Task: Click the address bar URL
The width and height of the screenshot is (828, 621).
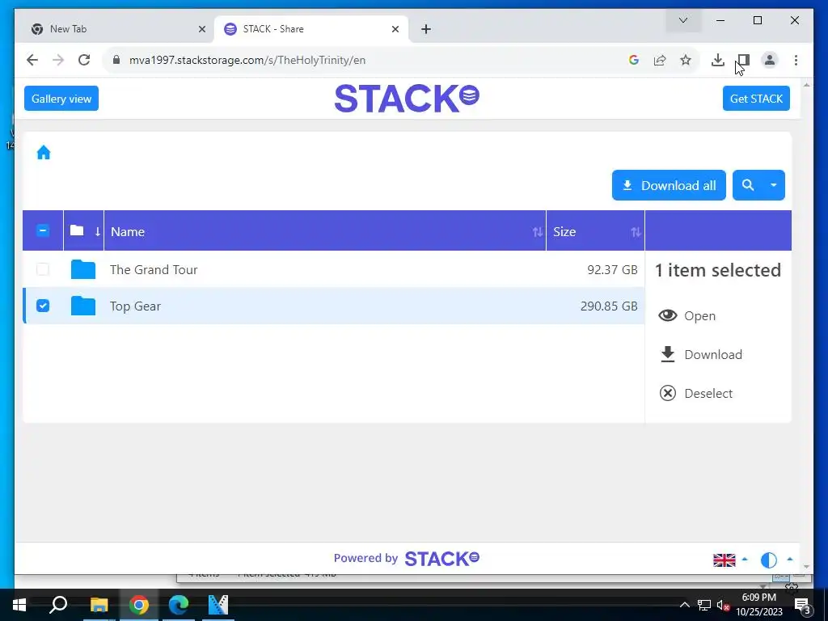Action: point(247,60)
